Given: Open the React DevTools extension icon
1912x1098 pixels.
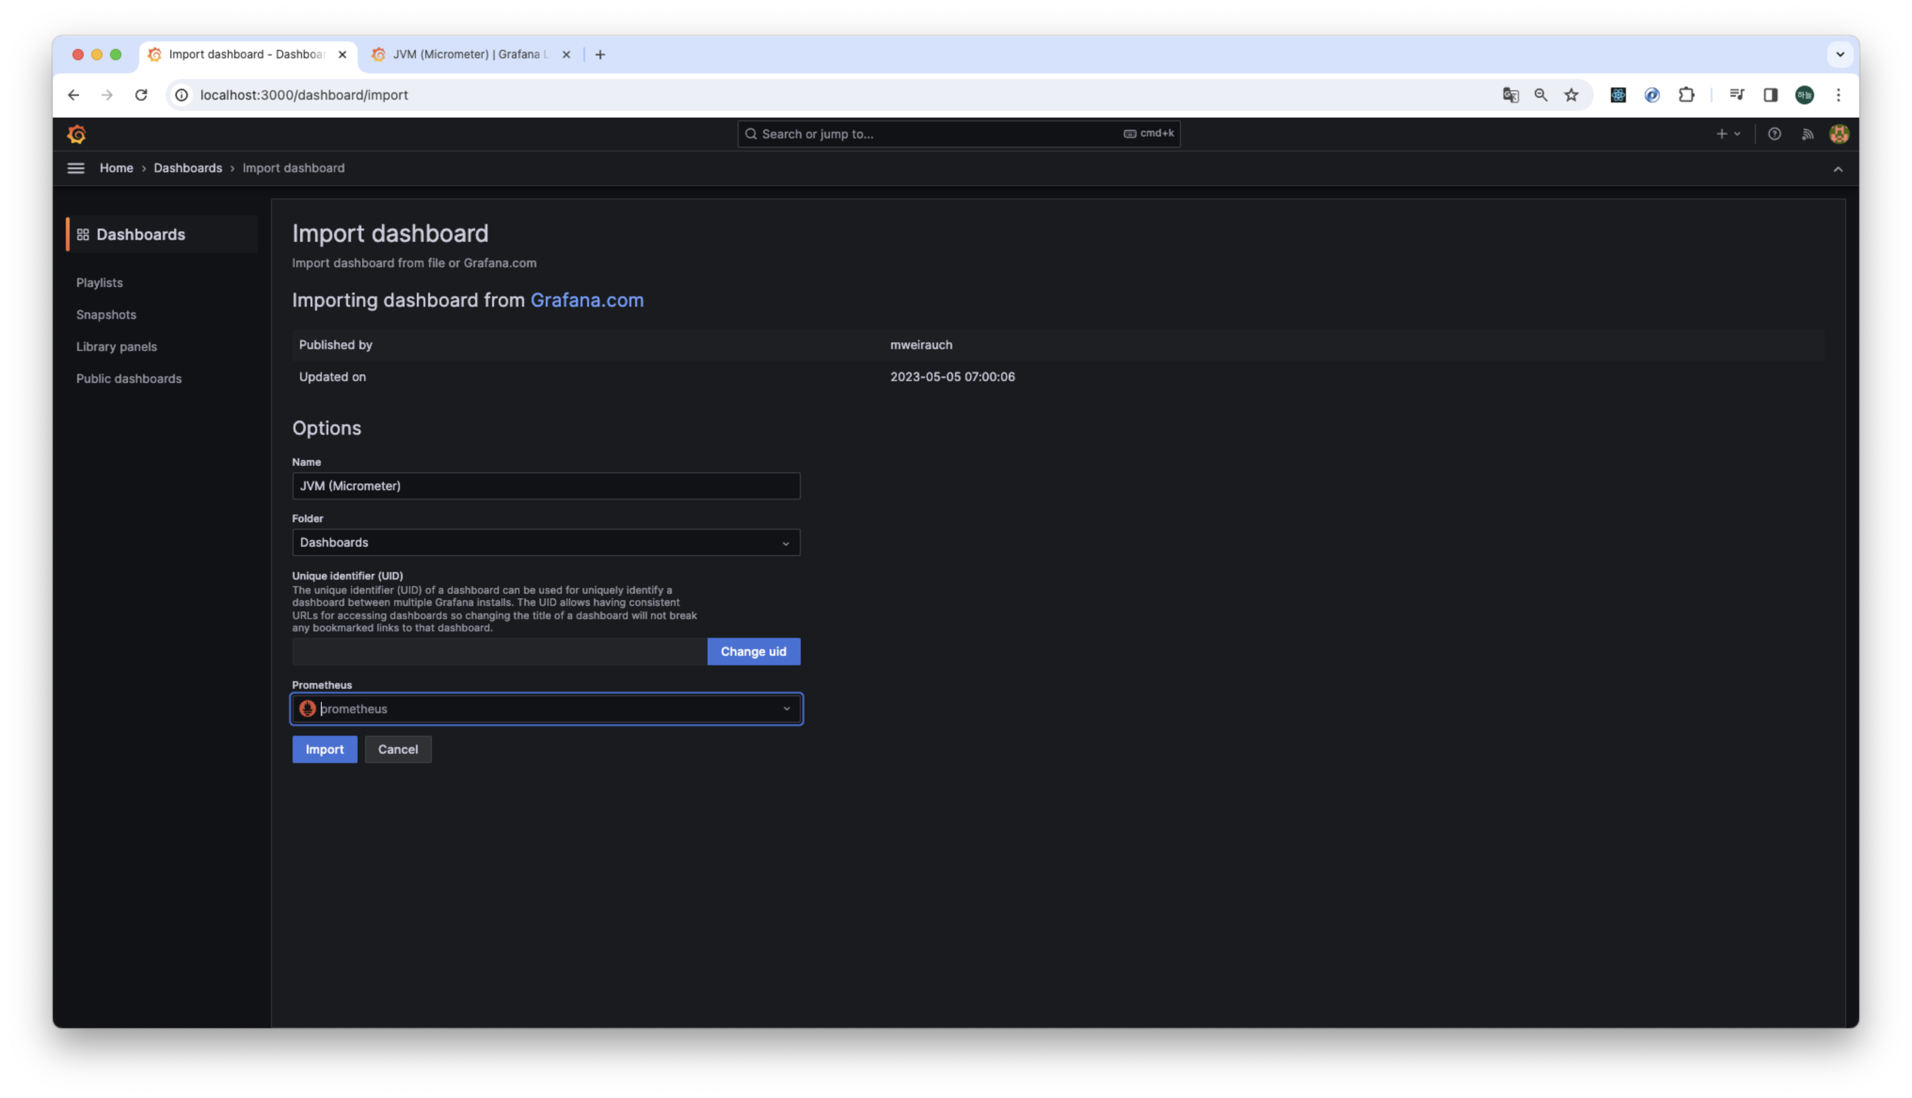Looking at the screenshot, I should click(1618, 95).
